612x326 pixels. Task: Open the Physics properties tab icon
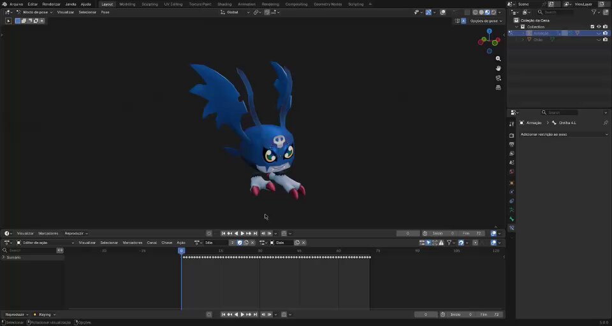[512, 192]
